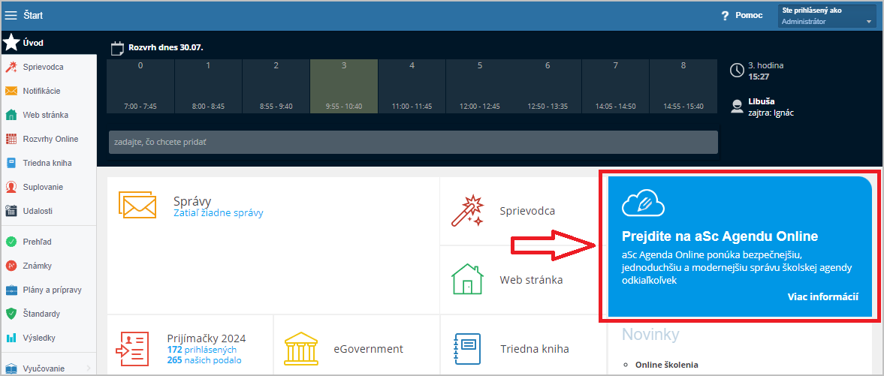Open Plány a prípravy briefcase icon
The height and width of the screenshot is (376, 884).
[x=11, y=290]
